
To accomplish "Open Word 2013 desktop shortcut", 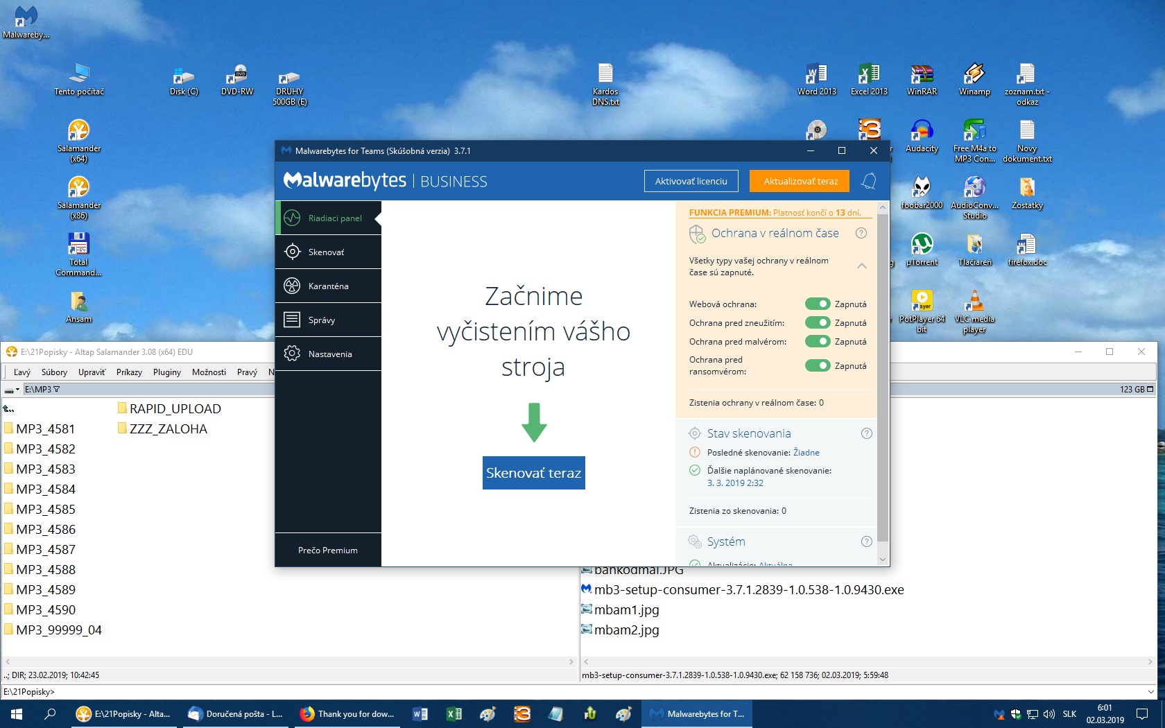I will tap(817, 79).
